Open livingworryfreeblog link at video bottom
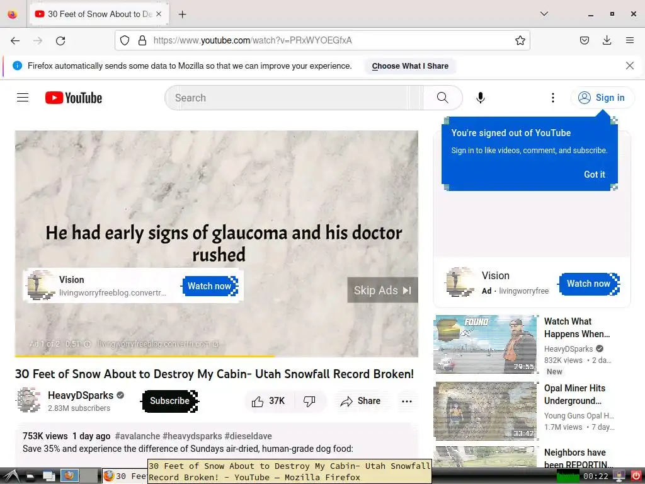Screen dimensions: 645x484 pos(157,343)
